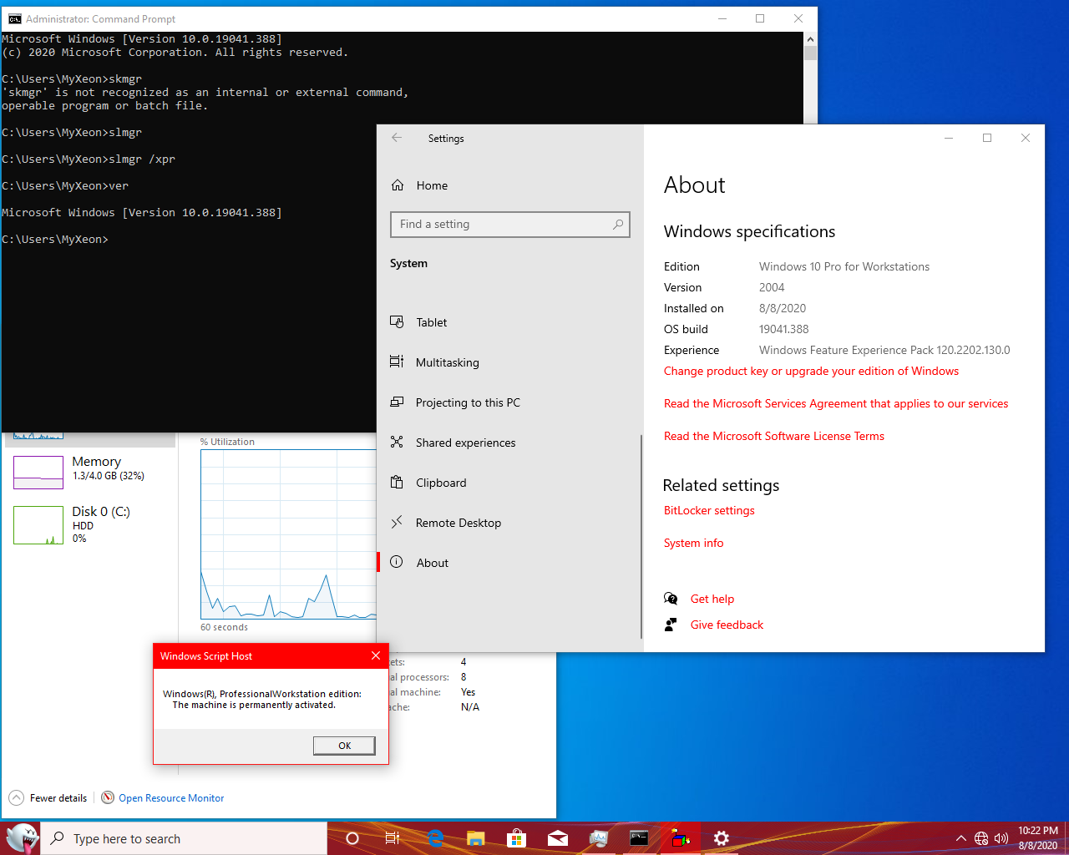
Task: Click Settings sidebar scrollbar
Action: click(641, 536)
